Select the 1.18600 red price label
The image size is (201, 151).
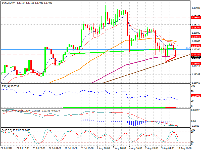tap(195, 18)
